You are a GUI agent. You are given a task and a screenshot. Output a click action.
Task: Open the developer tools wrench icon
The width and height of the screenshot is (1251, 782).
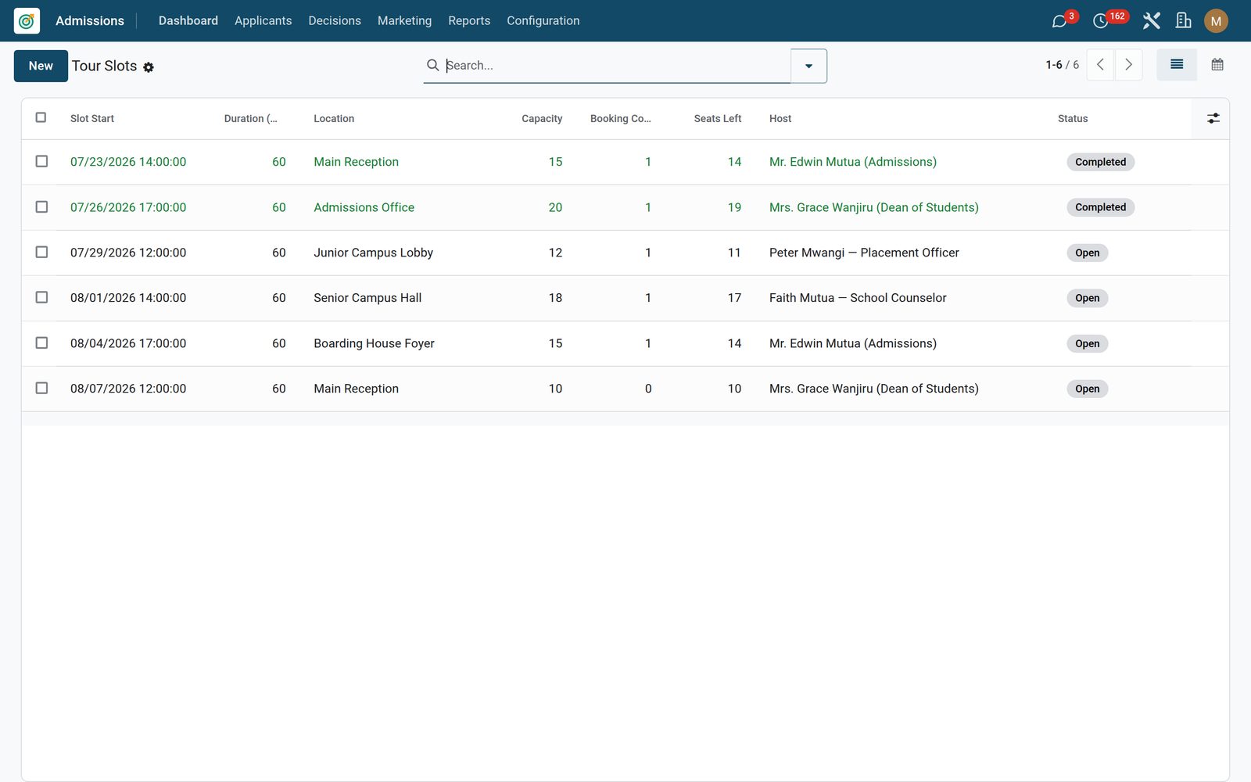point(1151,21)
